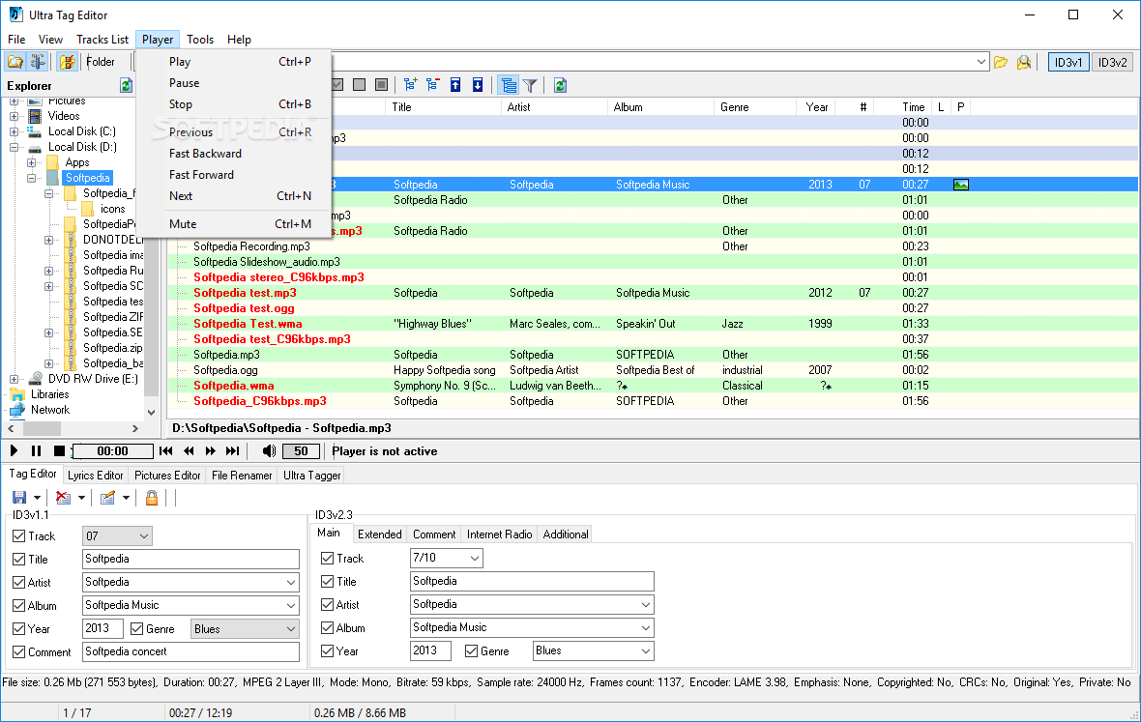Click the move to top arrow icon
The width and height of the screenshot is (1141, 722).
click(x=455, y=85)
